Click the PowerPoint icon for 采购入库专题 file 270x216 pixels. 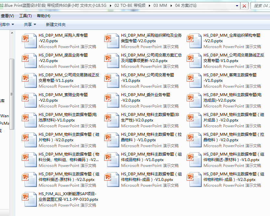(29, 41)
